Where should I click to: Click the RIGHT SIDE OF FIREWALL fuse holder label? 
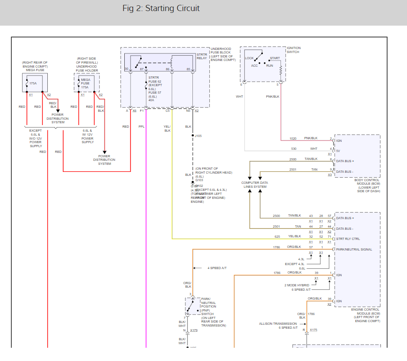(x=87, y=65)
